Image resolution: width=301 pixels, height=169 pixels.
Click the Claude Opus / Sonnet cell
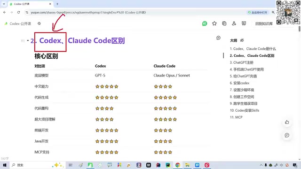172,75
